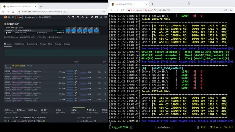
Task: Click the Hive OS logo
Action: (9, 17)
